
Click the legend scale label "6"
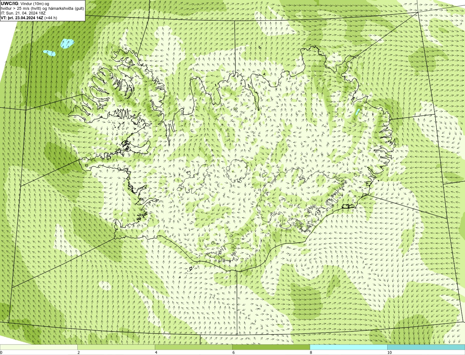pos(233,352)
